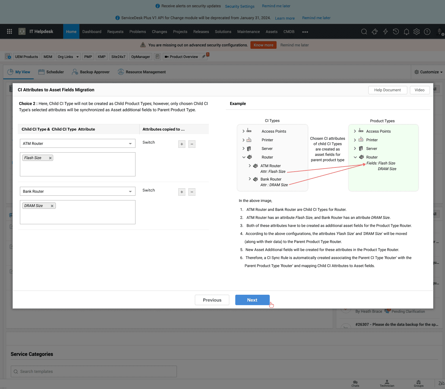Open the Bank Router dropdown
Screen dimensions: 445x389
pos(78,192)
